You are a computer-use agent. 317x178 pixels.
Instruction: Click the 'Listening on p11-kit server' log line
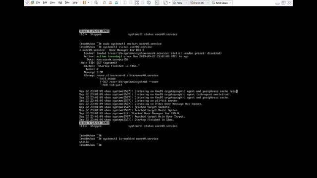pos(129,101)
